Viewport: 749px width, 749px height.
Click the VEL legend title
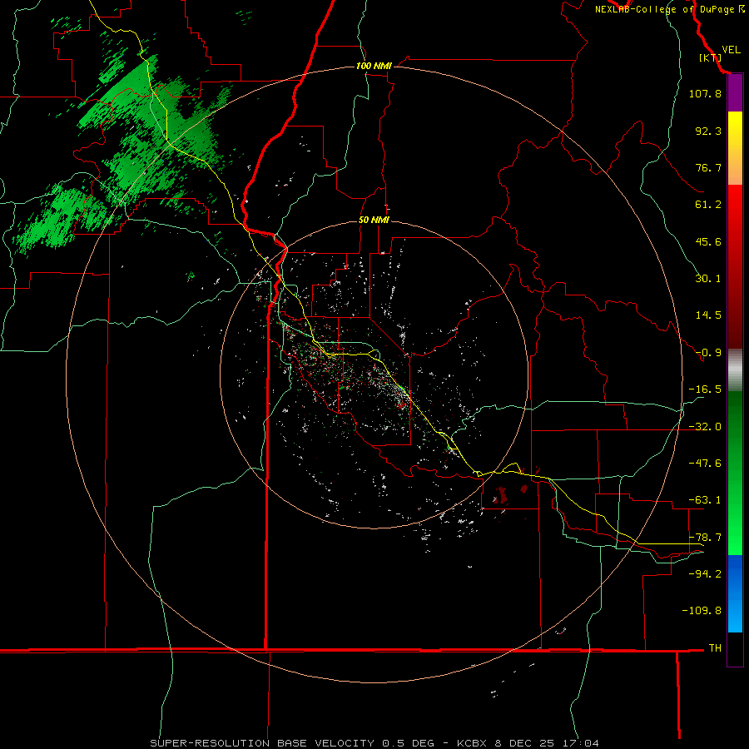(731, 50)
